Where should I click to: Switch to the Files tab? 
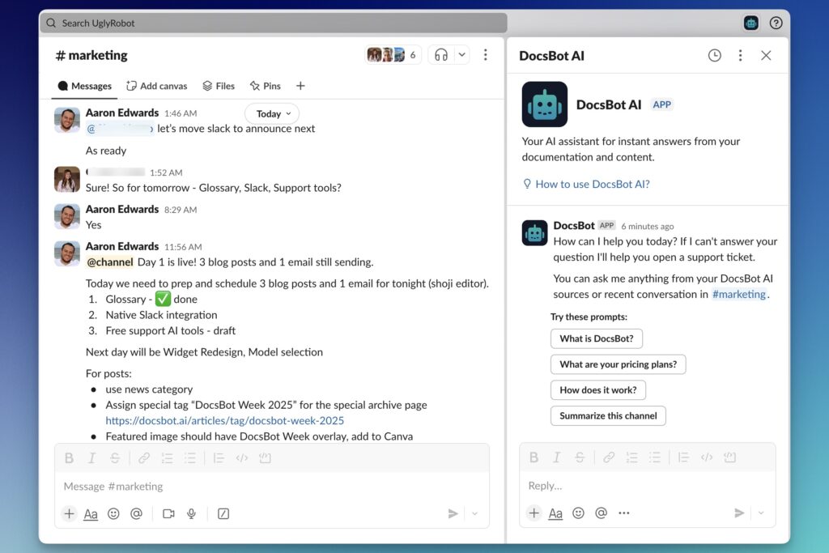pos(219,86)
